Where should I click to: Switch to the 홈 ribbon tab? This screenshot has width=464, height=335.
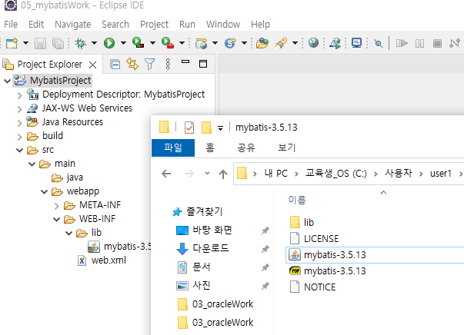pyautogui.click(x=210, y=148)
